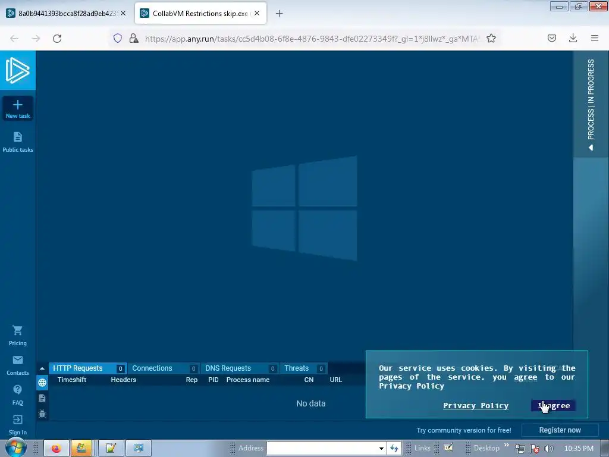Click the Register now button
This screenshot has width=609, height=457.
[x=560, y=430]
